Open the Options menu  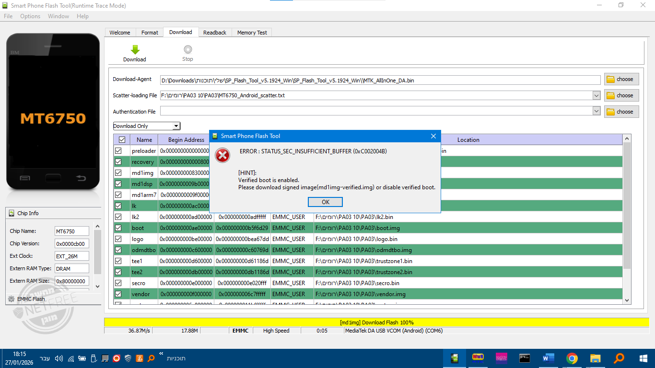tap(30, 16)
